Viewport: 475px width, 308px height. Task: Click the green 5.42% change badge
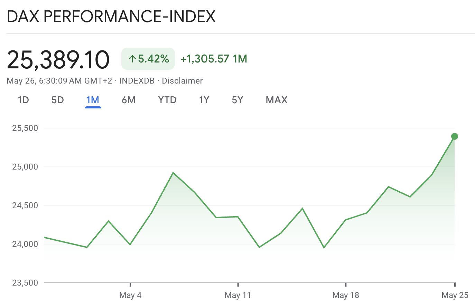click(x=148, y=59)
